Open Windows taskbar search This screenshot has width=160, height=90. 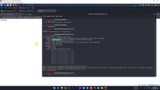58,88
